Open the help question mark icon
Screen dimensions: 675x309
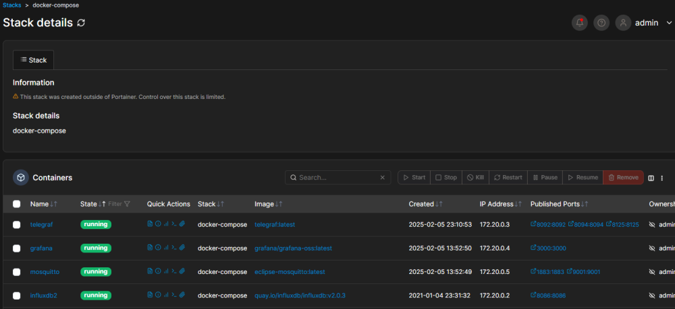pos(601,23)
